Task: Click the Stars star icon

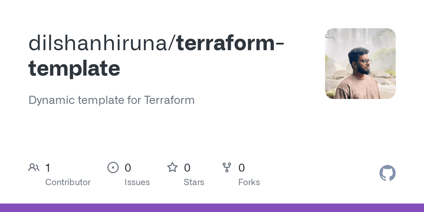Action: [172, 167]
